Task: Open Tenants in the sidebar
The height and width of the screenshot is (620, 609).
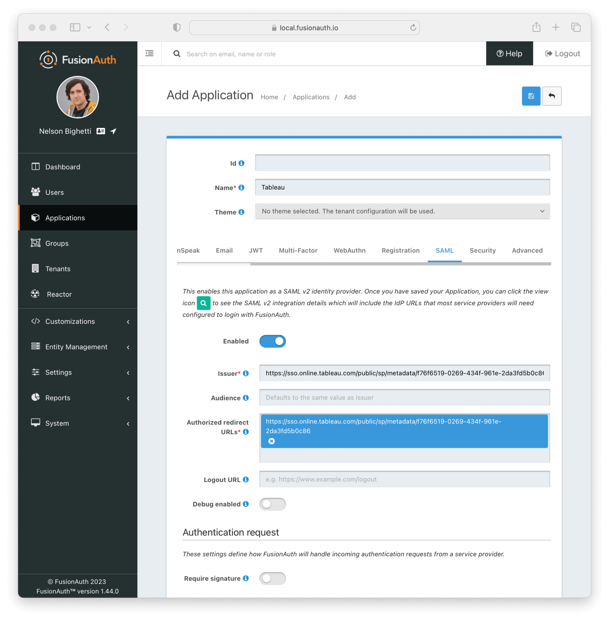Action: pyautogui.click(x=78, y=269)
